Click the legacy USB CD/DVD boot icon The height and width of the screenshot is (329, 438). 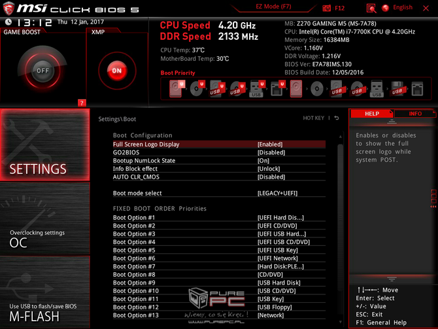(357, 89)
